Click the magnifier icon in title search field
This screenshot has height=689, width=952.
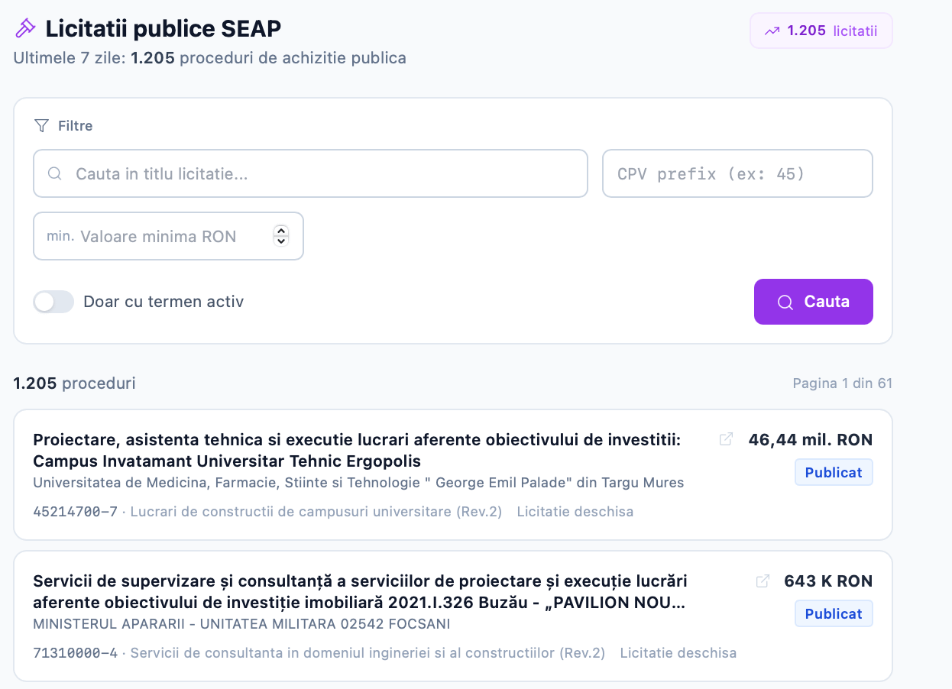coord(54,173)
